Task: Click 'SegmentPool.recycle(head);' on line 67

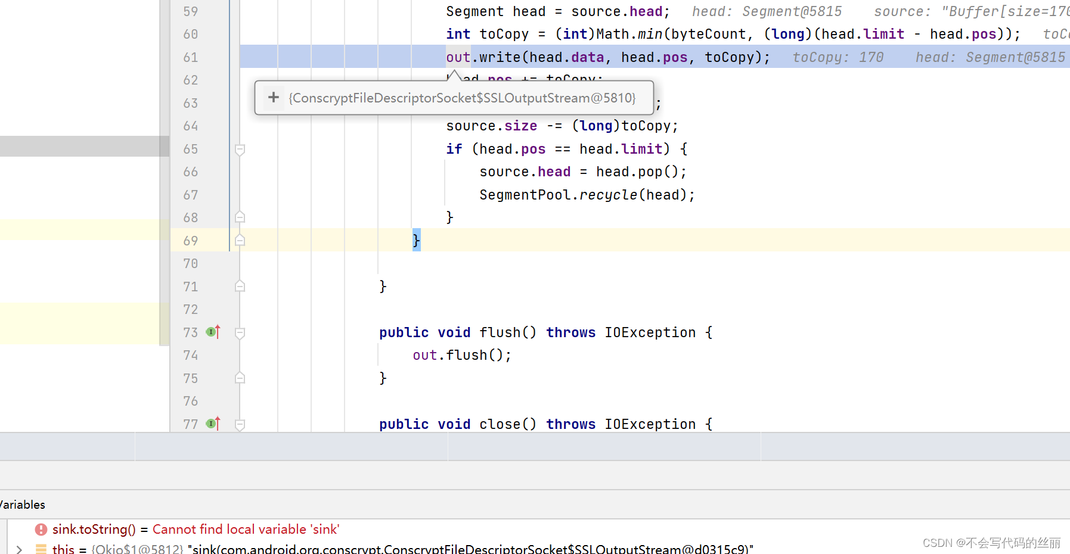Action: [x=587, y=195]
